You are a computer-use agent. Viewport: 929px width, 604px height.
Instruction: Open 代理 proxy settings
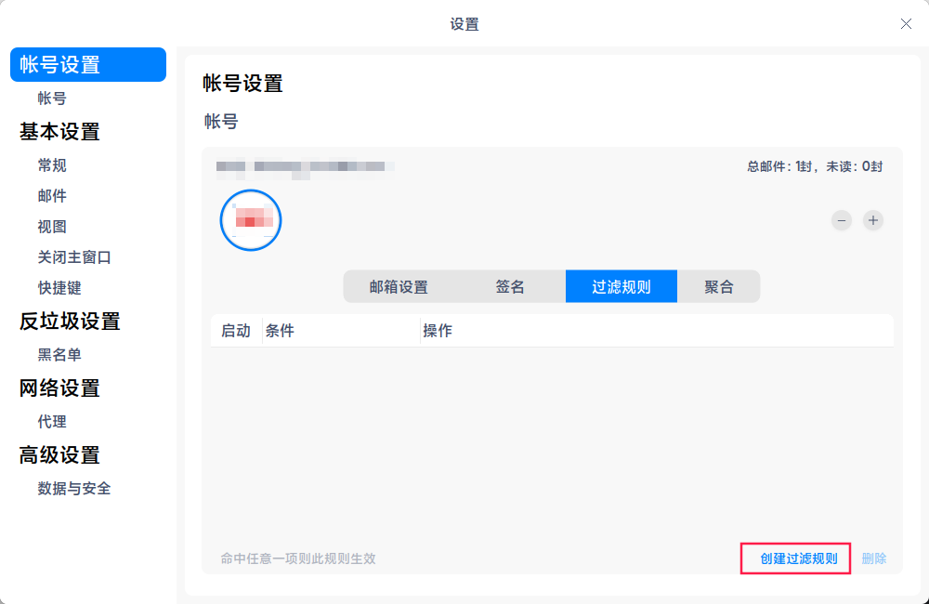coord(52,422)
